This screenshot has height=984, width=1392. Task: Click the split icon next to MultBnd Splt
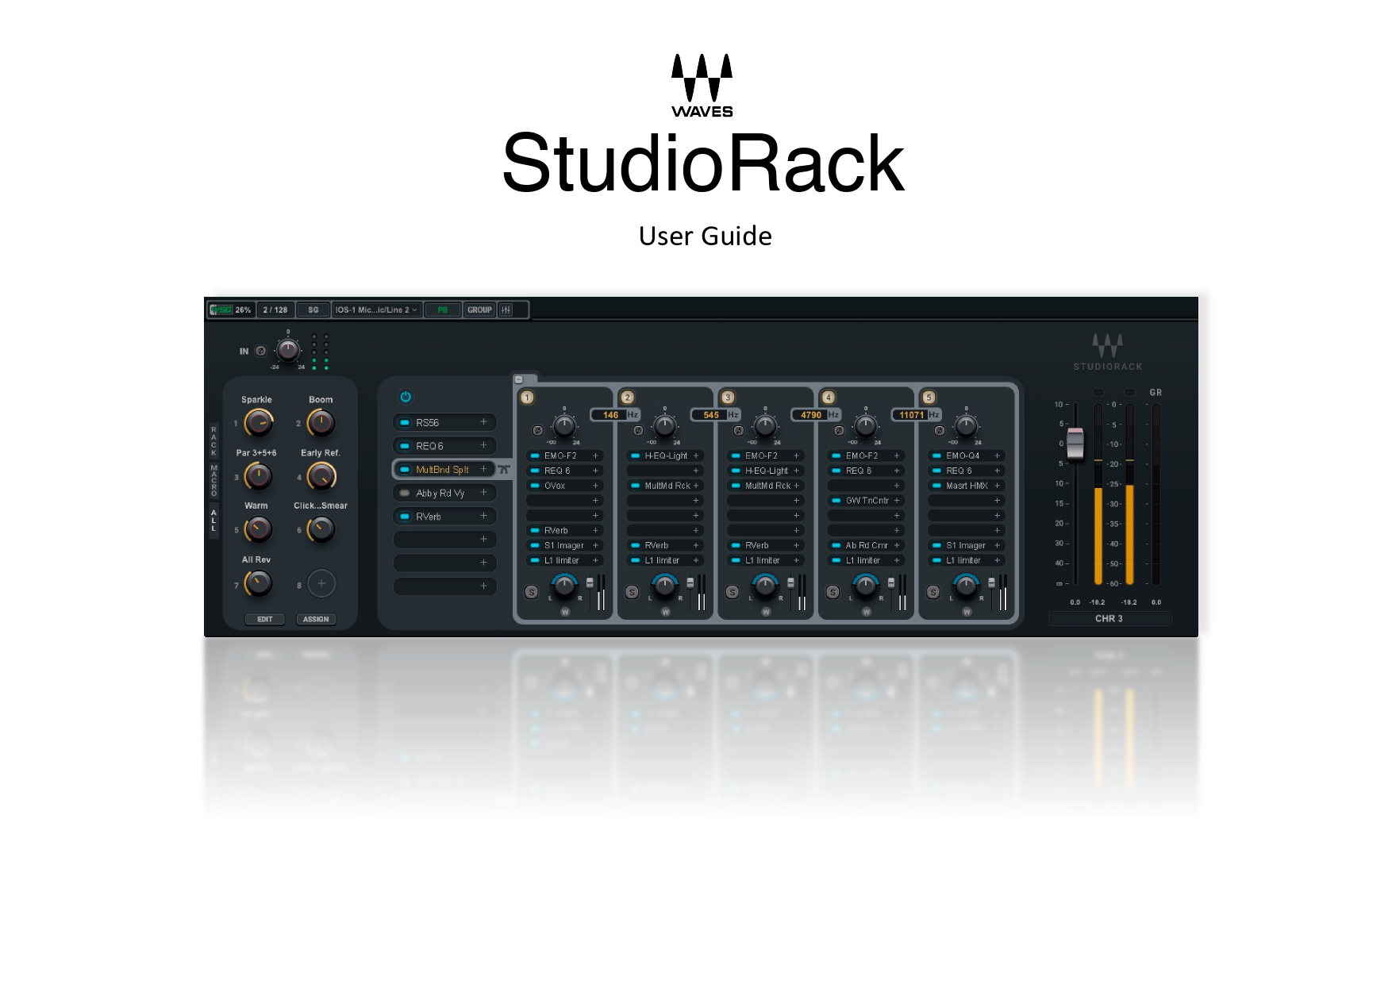505,469
